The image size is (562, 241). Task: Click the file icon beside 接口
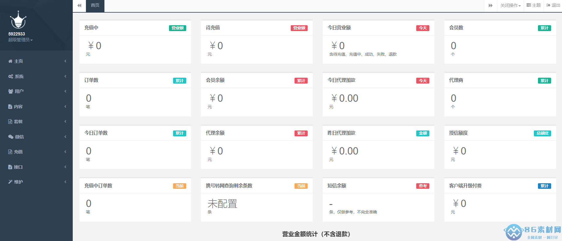pyautogui.click(x=10, y=167)
